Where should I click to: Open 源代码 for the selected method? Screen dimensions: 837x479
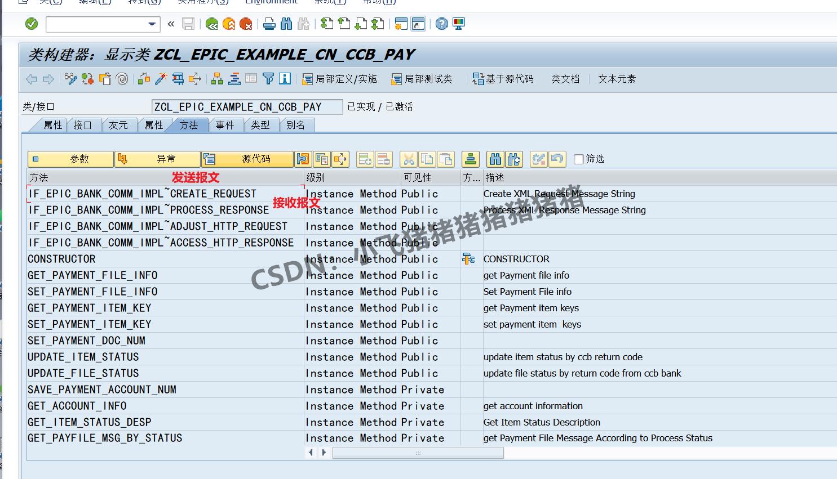click(x=247, y=159)
